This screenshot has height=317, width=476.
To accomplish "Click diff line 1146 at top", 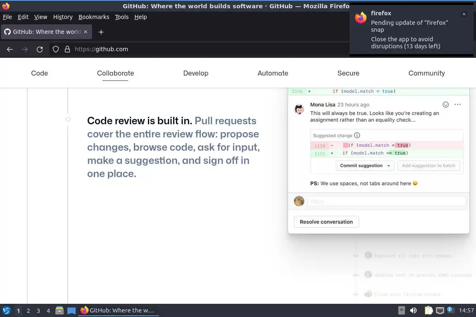I will [x=378, y=91].
